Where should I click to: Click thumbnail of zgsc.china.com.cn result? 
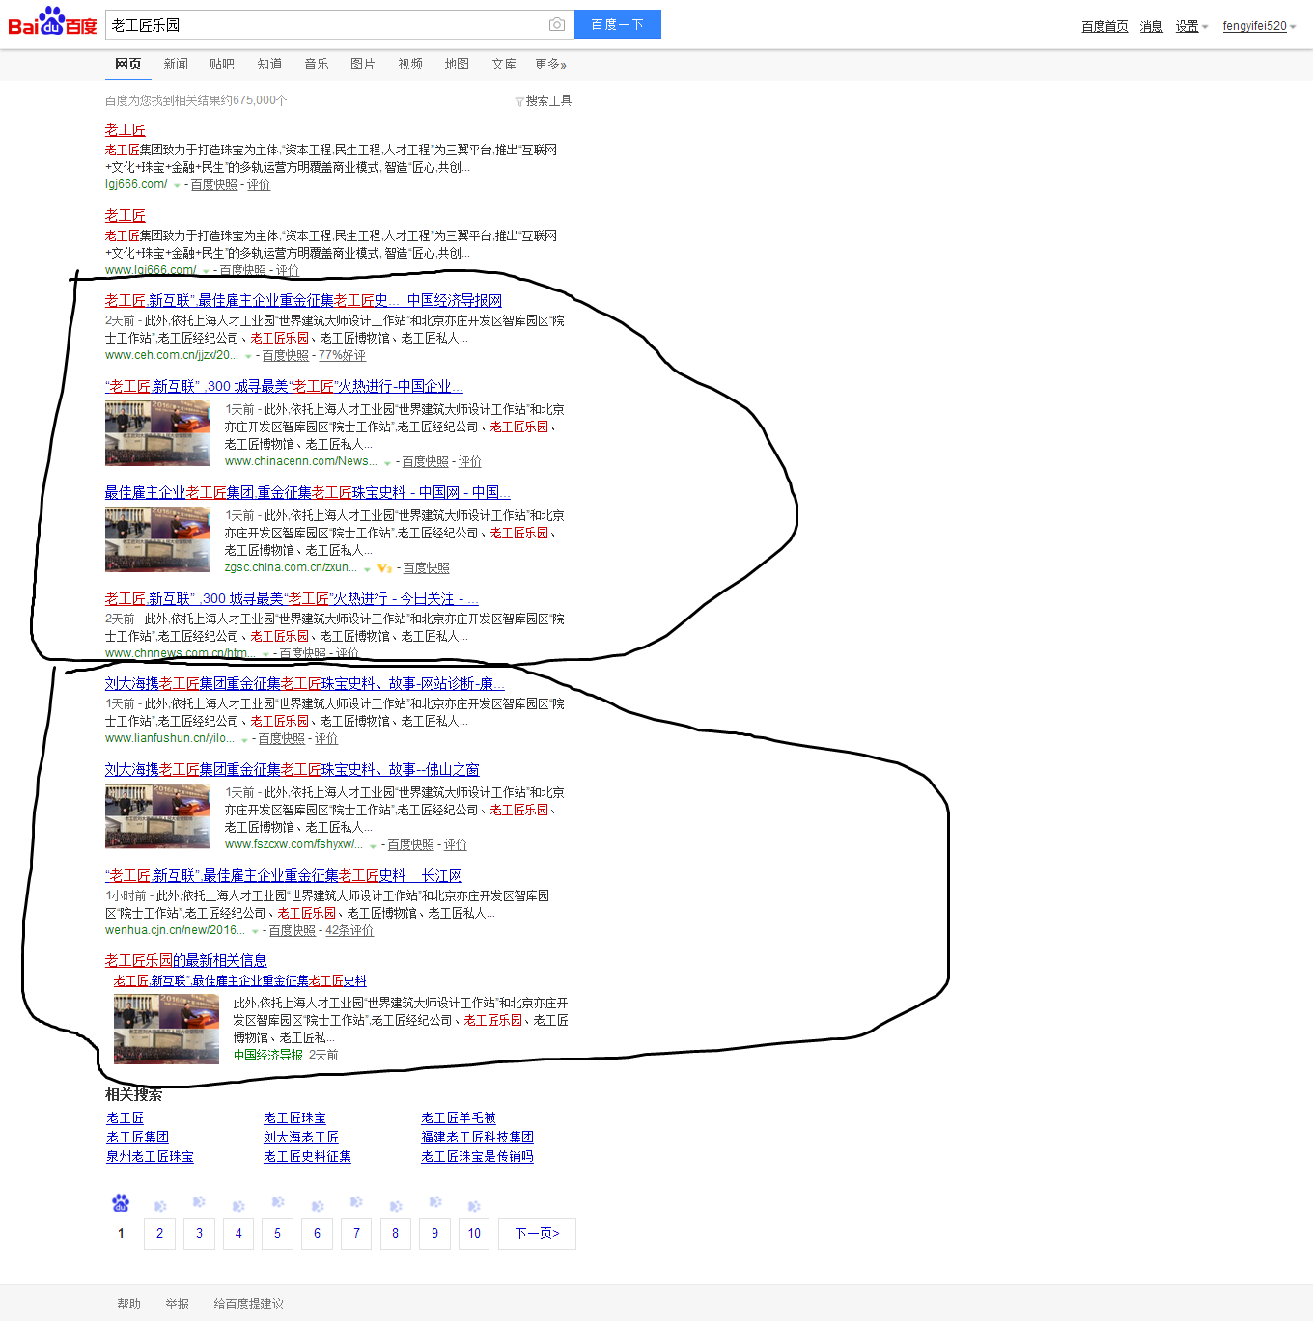157,539
